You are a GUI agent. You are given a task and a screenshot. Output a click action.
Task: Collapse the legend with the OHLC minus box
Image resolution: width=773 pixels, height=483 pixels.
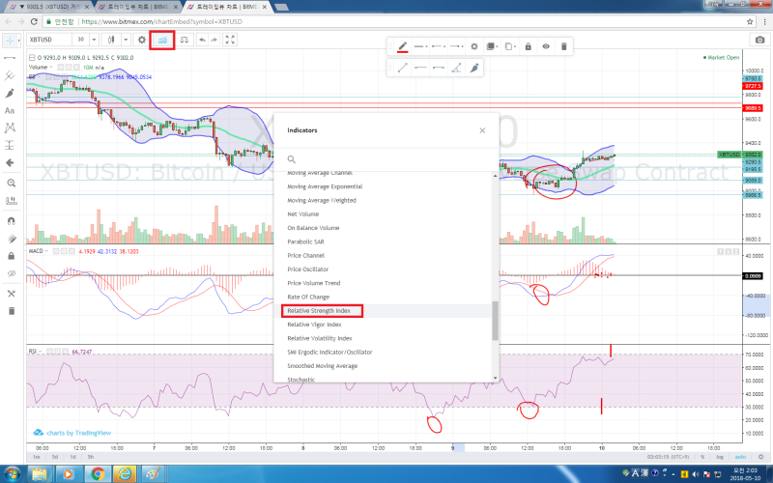click(x=32, y=58)
